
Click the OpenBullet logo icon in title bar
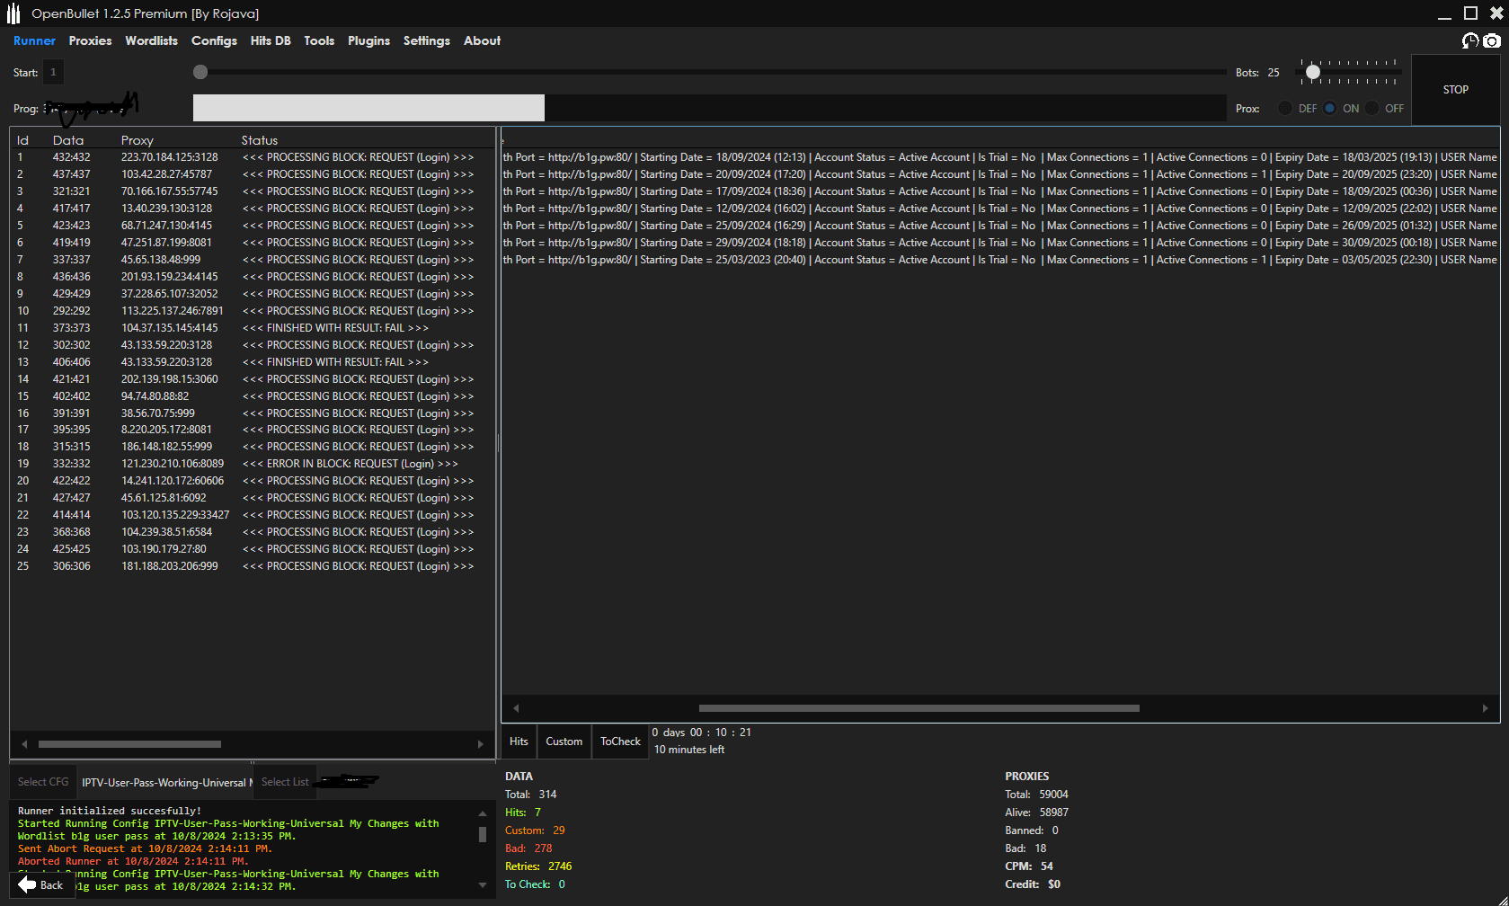click(x=13, y=13)
